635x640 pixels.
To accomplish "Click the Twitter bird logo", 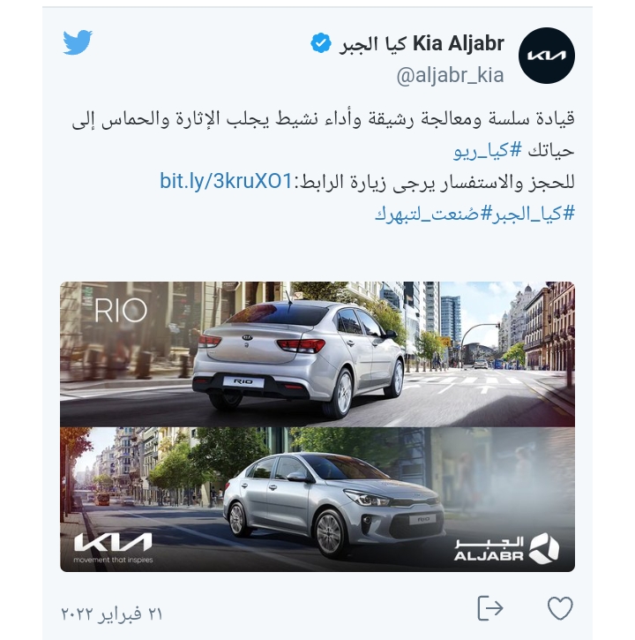I will [x=78, y=42].
